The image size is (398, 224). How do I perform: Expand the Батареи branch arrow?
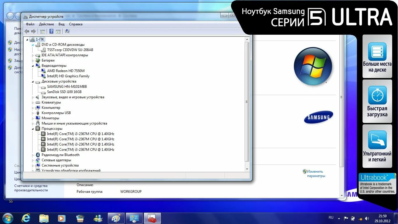pyautogui.click(x=33, y=60)
